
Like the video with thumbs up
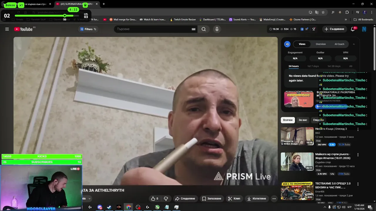tap(155, 198)
